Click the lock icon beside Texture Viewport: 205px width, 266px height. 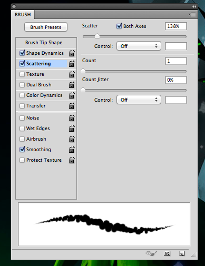click(72, 74)
